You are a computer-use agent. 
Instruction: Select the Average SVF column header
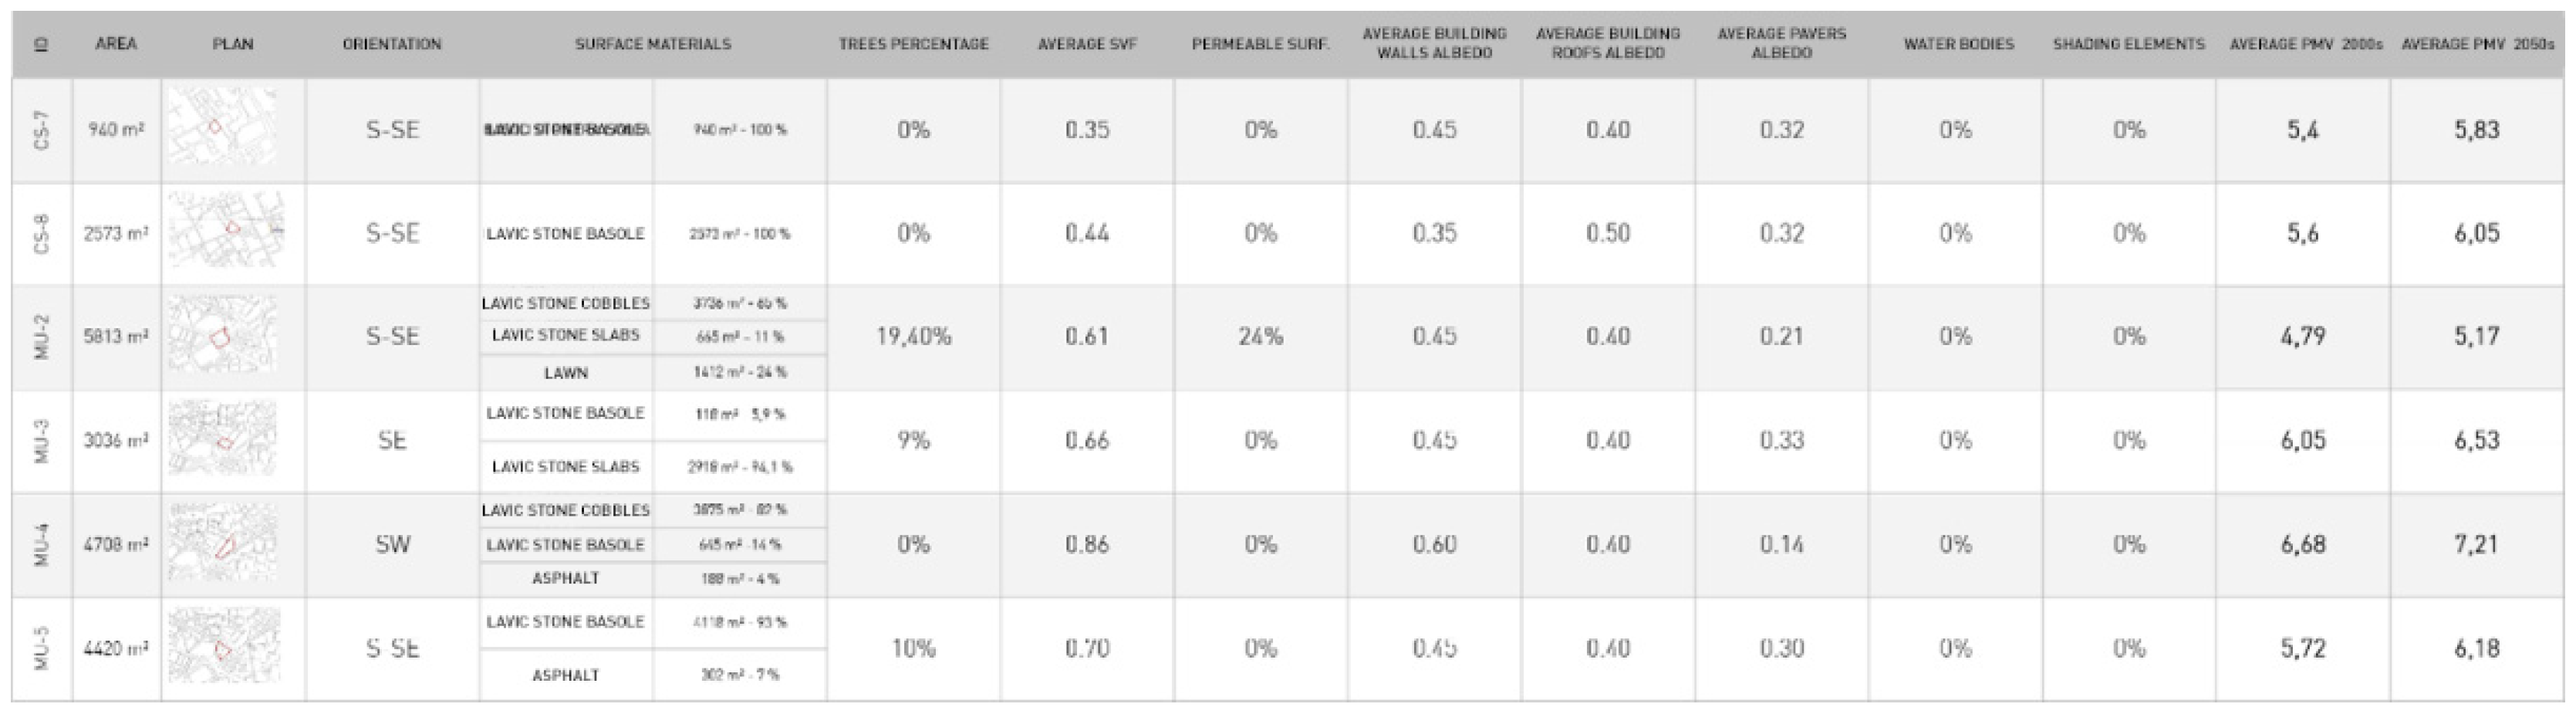pyautogui.click(x=1087, y=44)
